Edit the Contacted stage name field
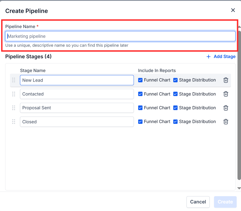 point(77,94)
